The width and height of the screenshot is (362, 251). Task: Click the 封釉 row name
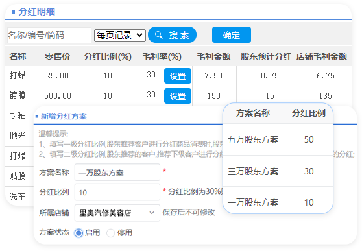pyautogui.click(x=18, y=115)
